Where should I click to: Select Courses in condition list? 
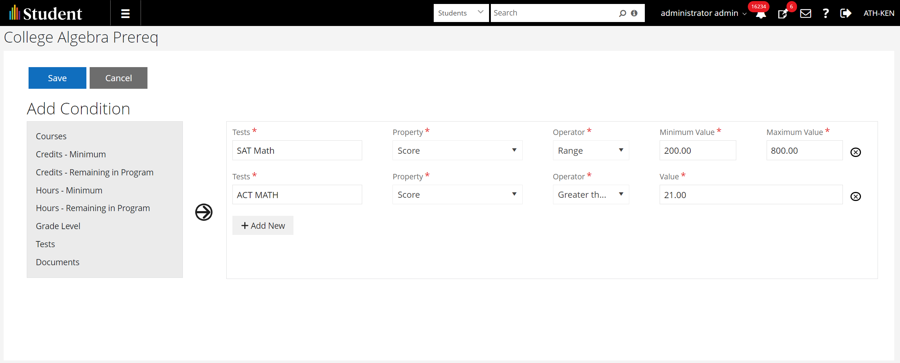(x=51, y=136)
